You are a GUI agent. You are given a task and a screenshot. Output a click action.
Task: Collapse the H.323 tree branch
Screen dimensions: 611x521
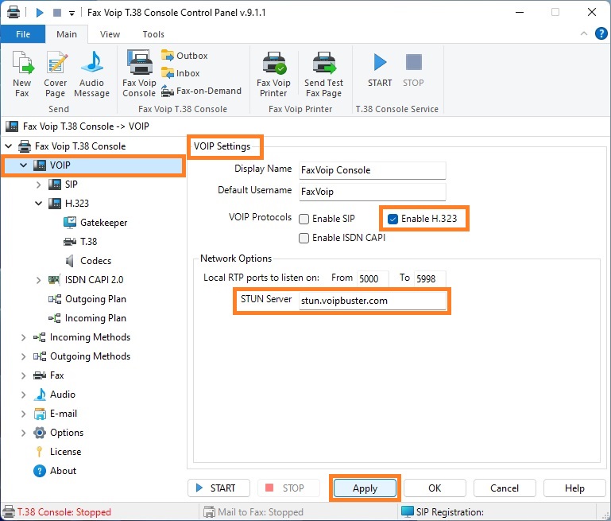click(39, 204)
